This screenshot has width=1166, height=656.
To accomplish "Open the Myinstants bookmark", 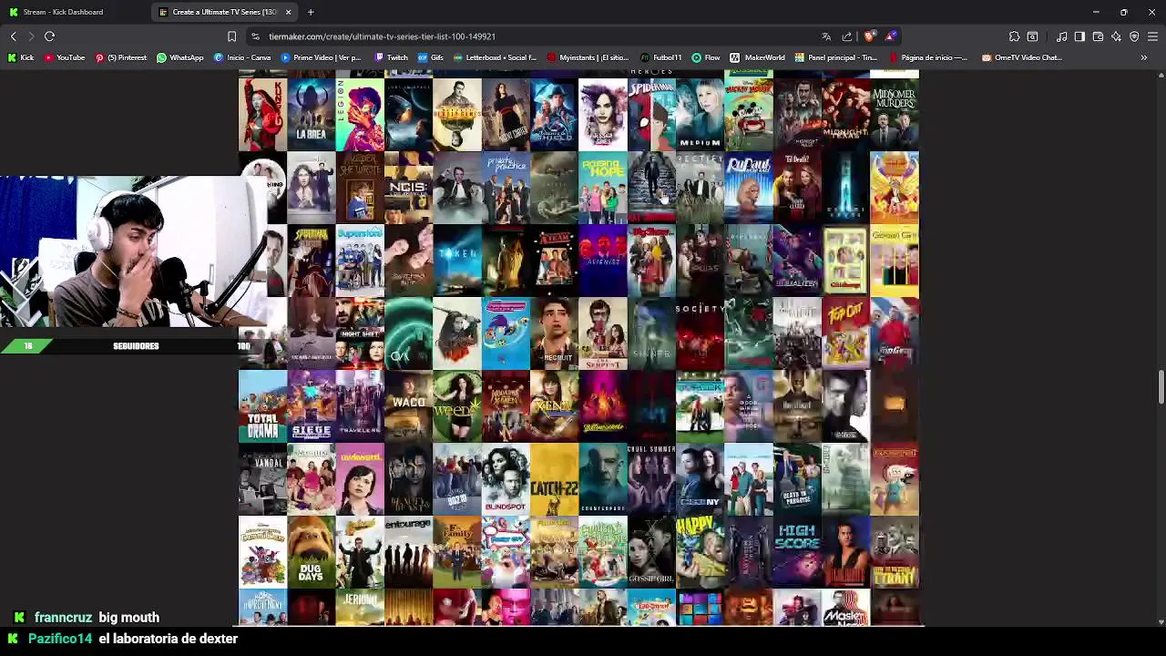I will coord(589,57).
